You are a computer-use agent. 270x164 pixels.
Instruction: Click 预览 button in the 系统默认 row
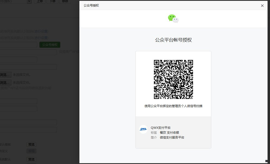[x=31, y=159]
